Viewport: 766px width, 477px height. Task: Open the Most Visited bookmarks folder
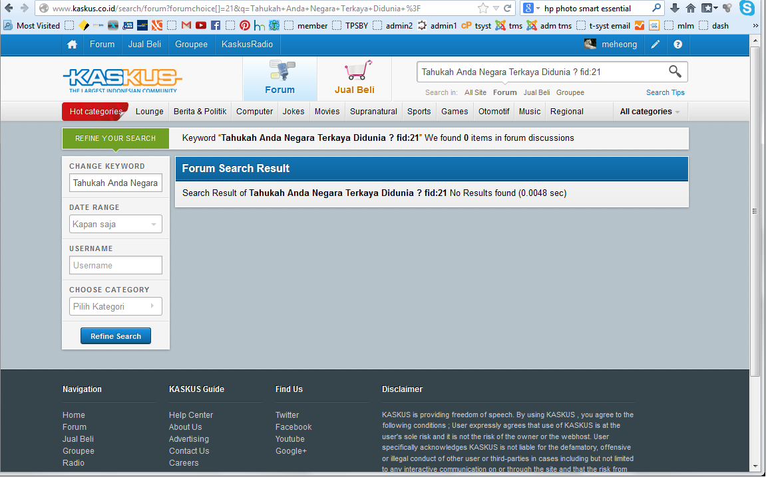(x=32, y=25)
